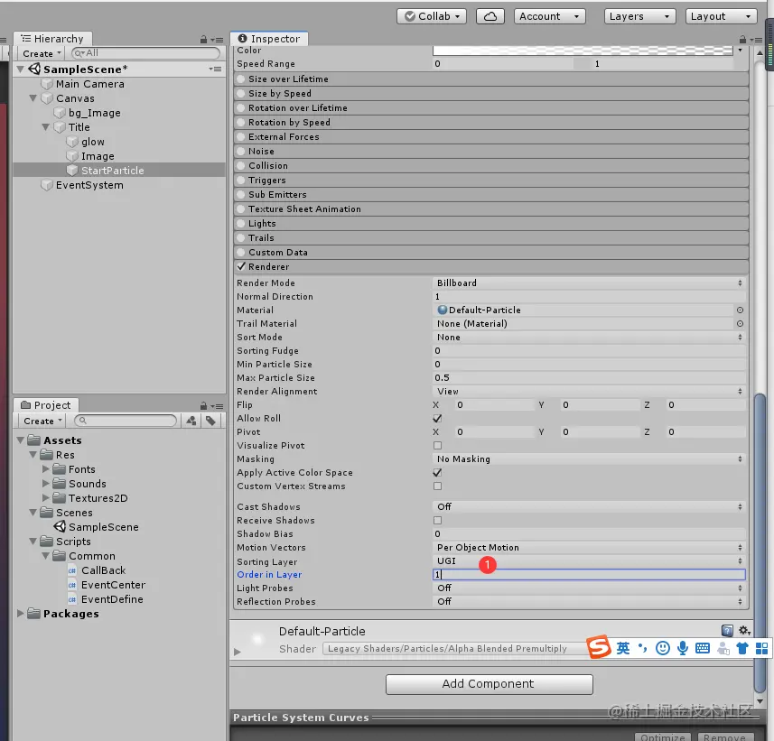The image size is (774, 741).
Task: Enable the Collision module
Action: tap(241, 166)
